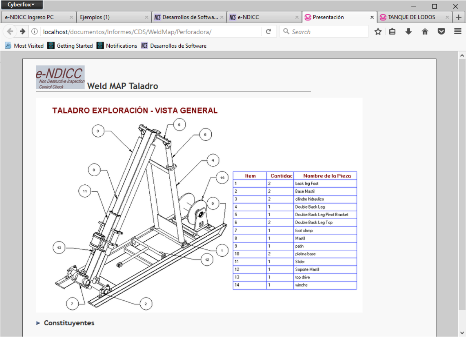Screen dimensions: 466x337
Task: Open the hamburger menu
Action: pos(458,32)
